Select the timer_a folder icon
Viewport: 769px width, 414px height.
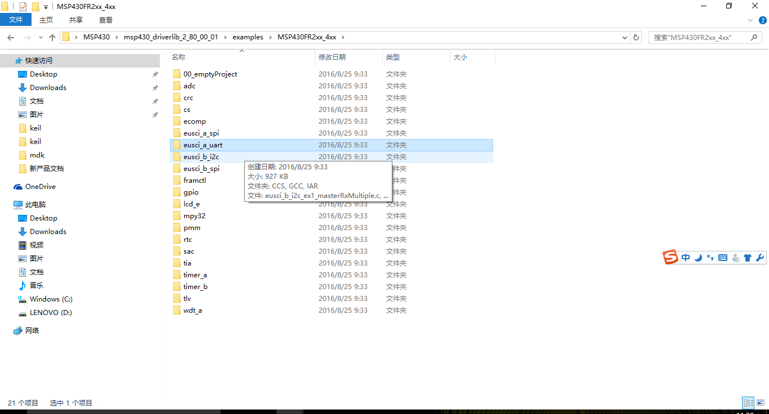177,275
